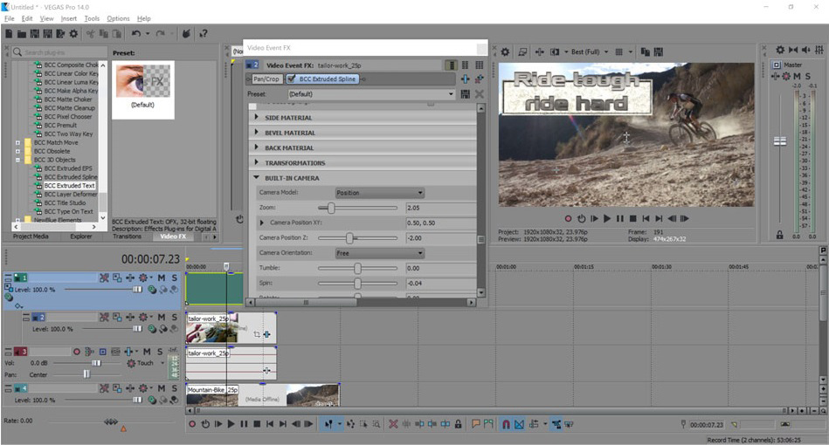This screenshot has height=445, width=829.
Task: Expand the BACK MATERIAL section
Action: point(257,147)
